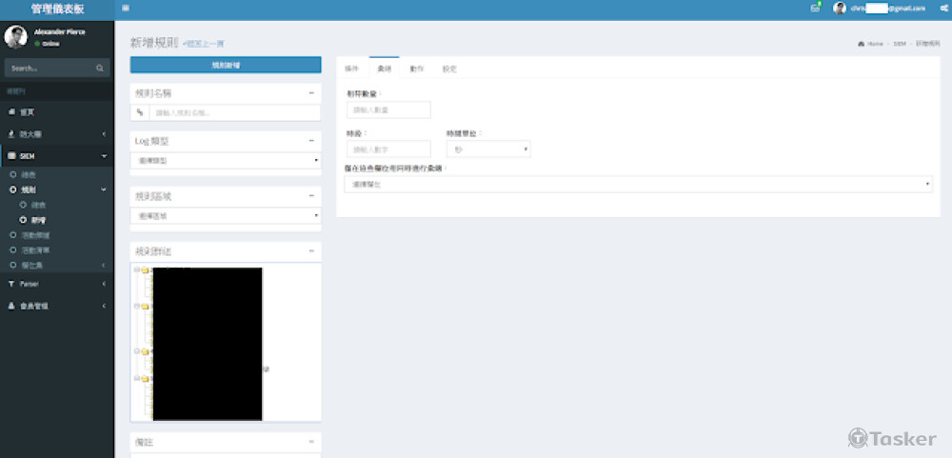Focus the 規則名稱 text input

235,112
